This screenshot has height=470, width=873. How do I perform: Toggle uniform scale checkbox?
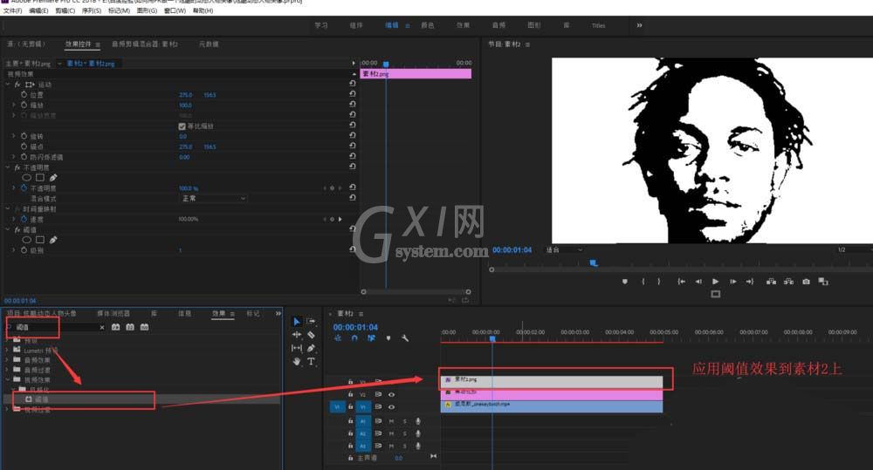coord(182,126)
